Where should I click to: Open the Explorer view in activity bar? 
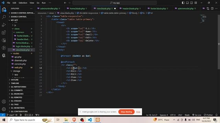tap(4, 10)
